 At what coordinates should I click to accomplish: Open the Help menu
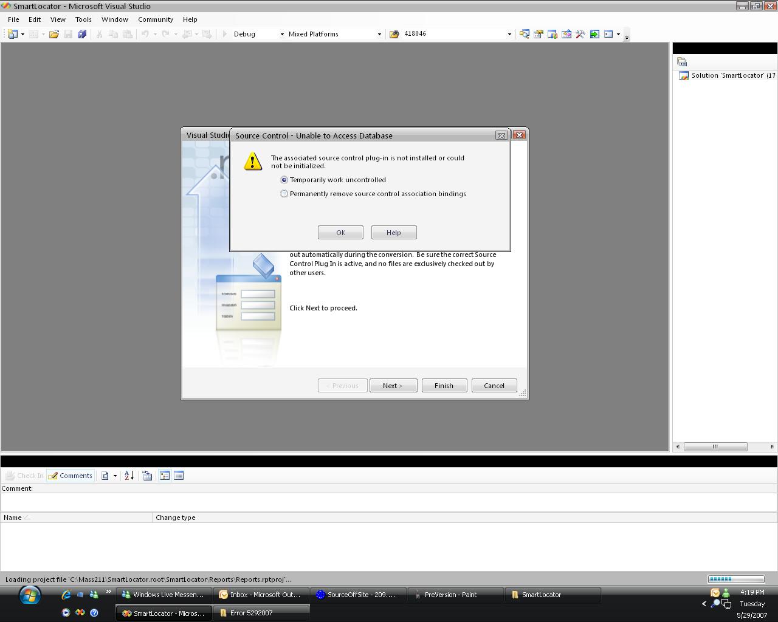(x=190, y=19)
